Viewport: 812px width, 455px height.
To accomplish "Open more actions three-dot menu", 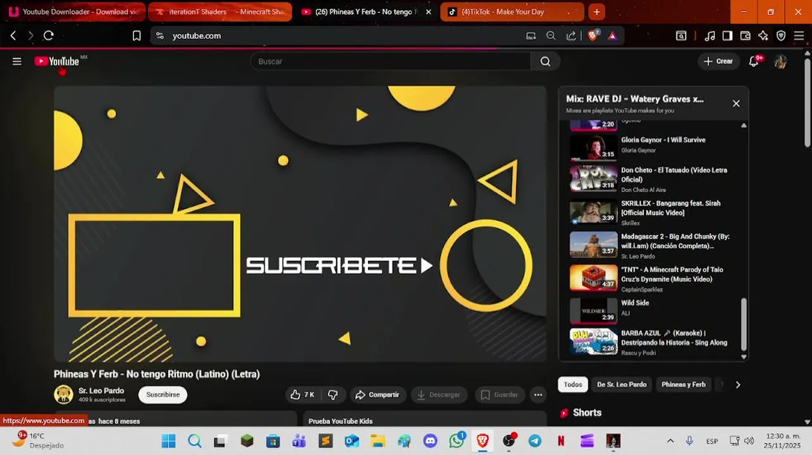I will (x=538, y=395).
